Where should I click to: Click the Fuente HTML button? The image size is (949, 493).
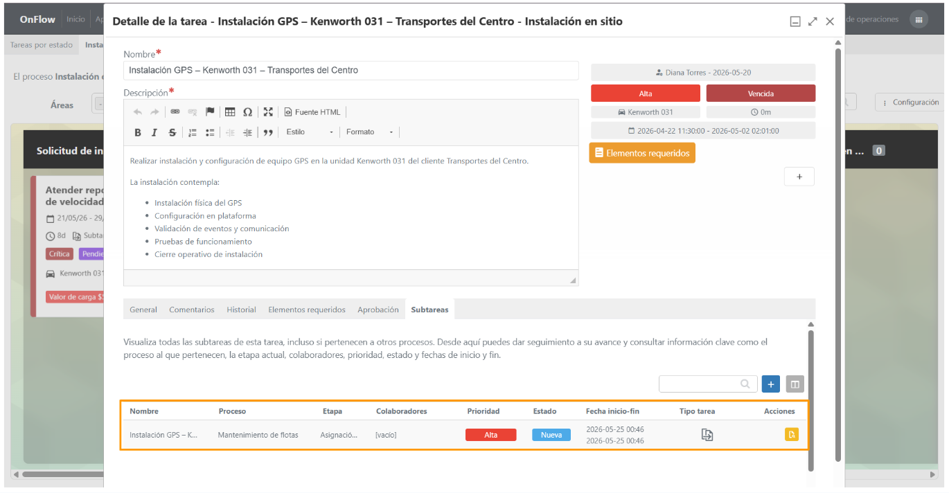point(312,112)
